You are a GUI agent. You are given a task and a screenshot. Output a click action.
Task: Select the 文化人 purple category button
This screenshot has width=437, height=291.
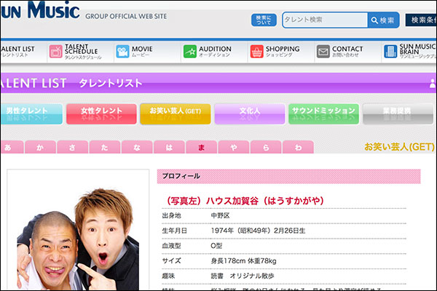click(249, 111)
